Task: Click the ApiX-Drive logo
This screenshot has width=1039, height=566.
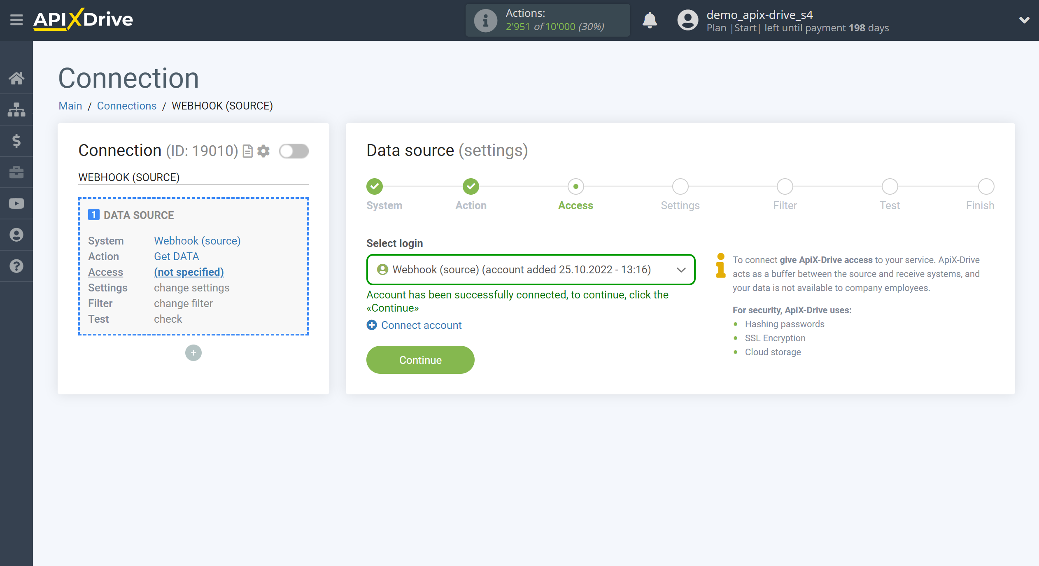Action: pos(83,19)
